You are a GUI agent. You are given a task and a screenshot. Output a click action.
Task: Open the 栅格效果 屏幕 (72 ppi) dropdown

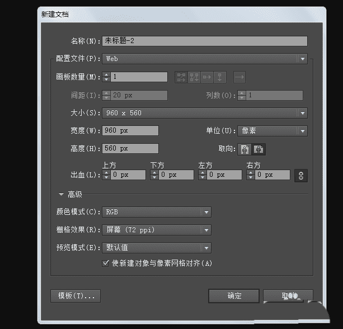(157, 230)
